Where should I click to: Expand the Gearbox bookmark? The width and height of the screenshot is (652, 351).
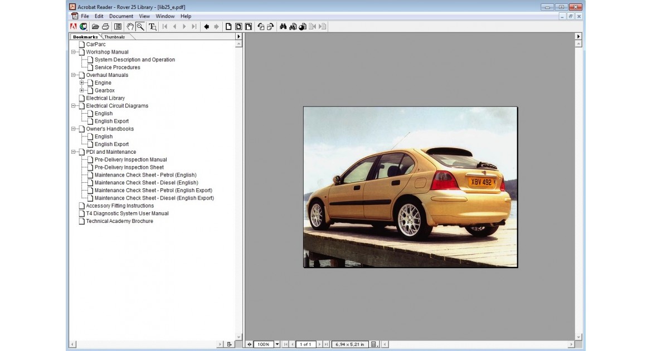point(82,90)
